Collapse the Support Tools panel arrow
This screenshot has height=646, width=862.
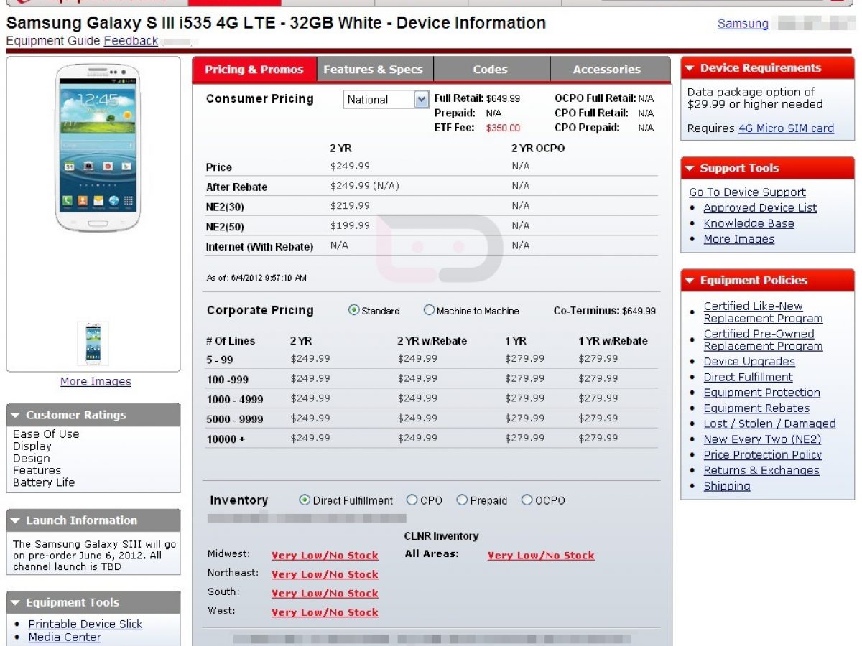pyautogui.click(x=690, y=169)
